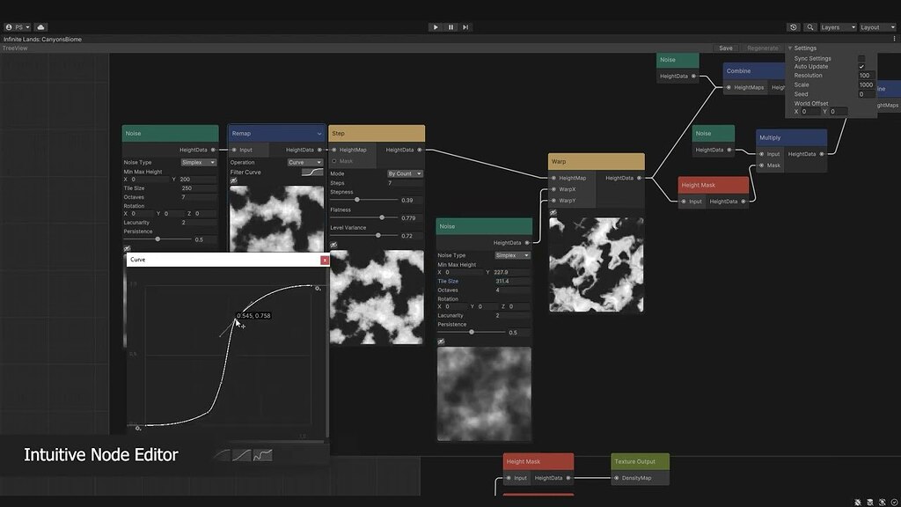Enable the Sync Settings checkbox

(x=861, y=58)
